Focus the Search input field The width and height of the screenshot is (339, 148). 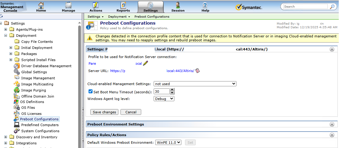[305, 7]
